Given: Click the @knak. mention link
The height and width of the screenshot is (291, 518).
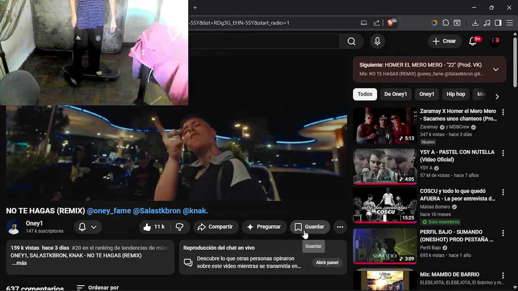Looking at the screenshot, I should 195,211.
